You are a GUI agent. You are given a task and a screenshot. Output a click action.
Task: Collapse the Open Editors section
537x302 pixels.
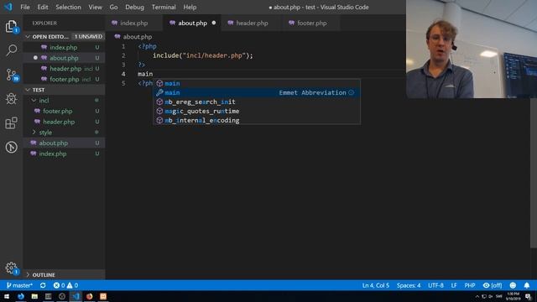point(64,37)
